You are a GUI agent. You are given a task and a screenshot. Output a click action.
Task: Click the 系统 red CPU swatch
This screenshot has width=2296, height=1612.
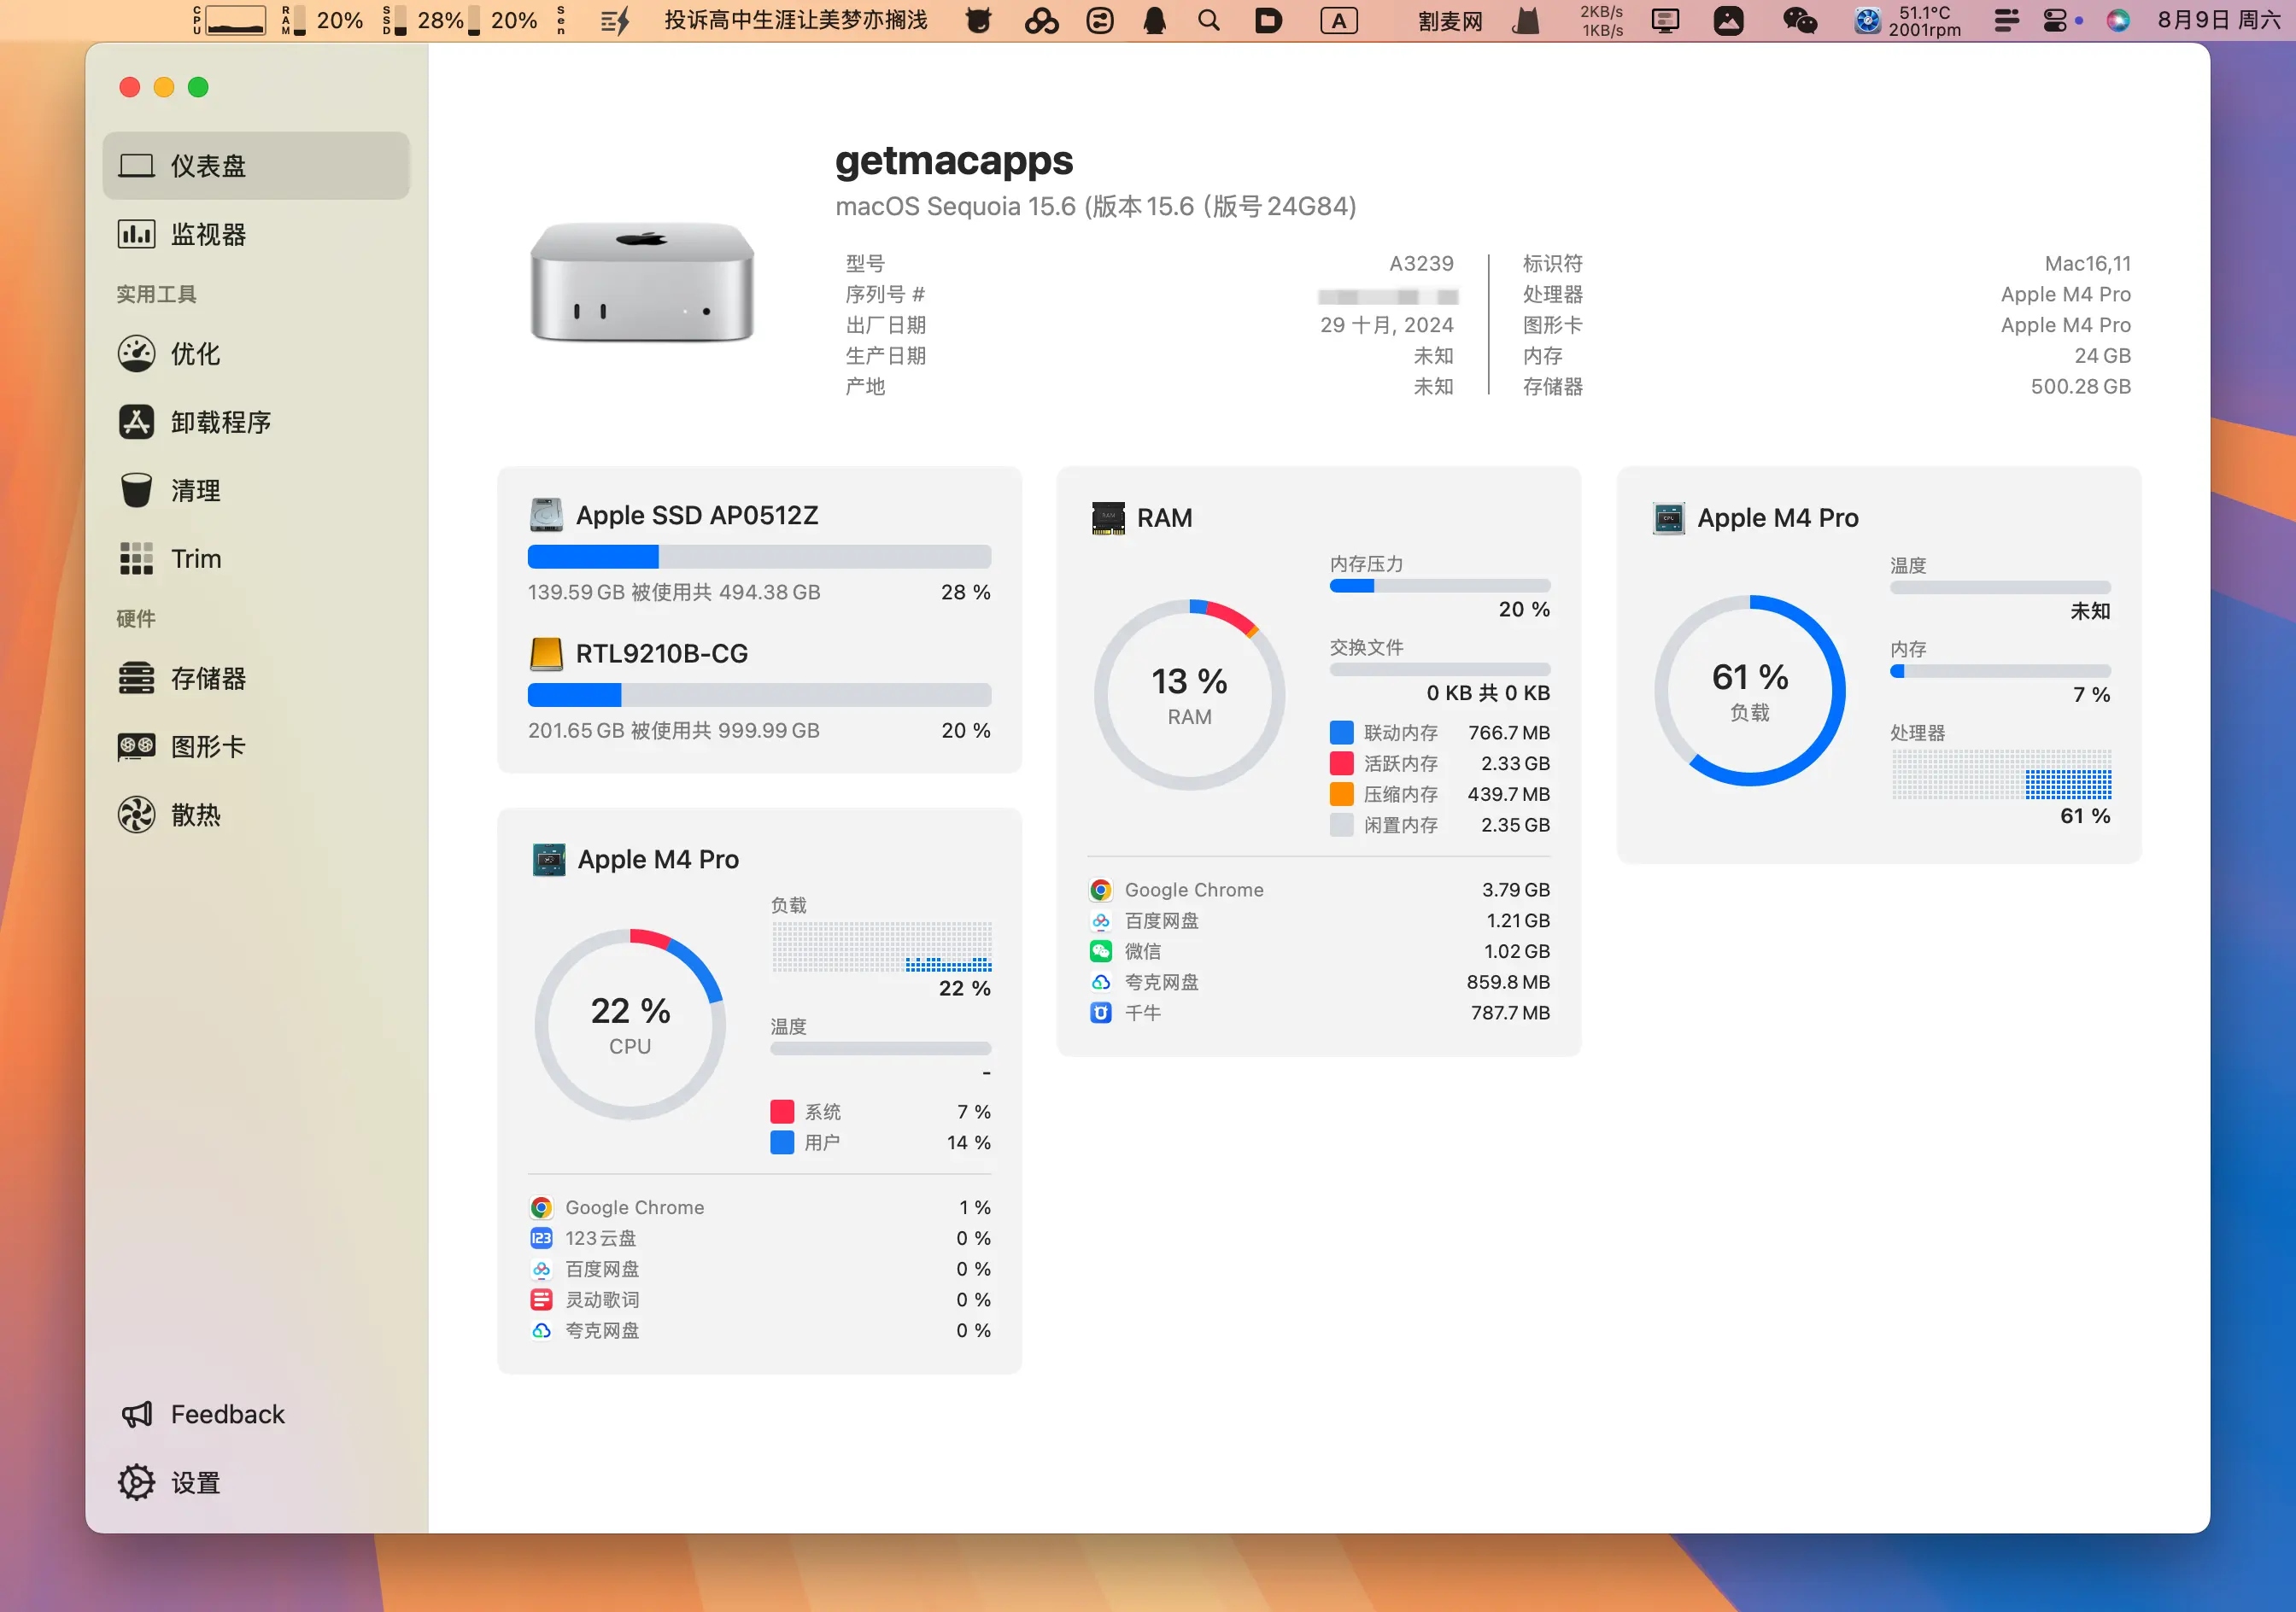(x=782, y=1113)
